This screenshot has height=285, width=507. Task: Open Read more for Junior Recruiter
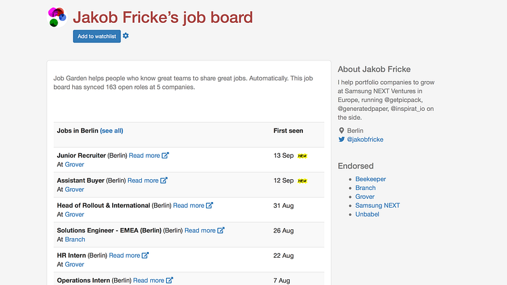click(x=144, y=155)
